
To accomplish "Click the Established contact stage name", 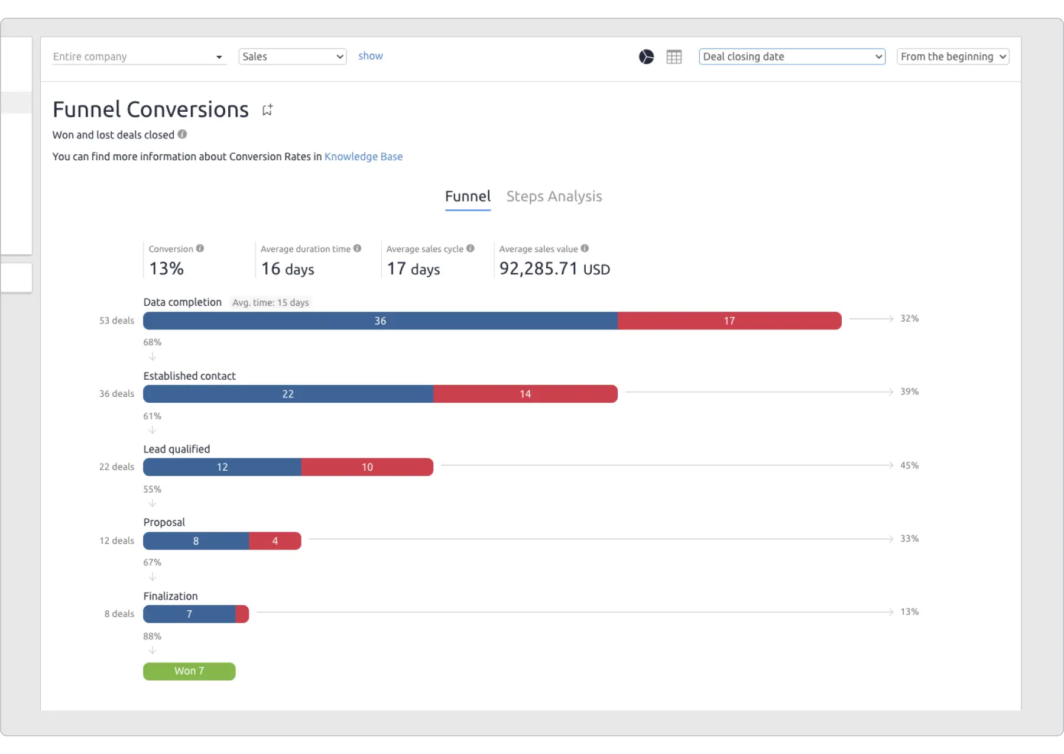I will [x=189, y=376].
